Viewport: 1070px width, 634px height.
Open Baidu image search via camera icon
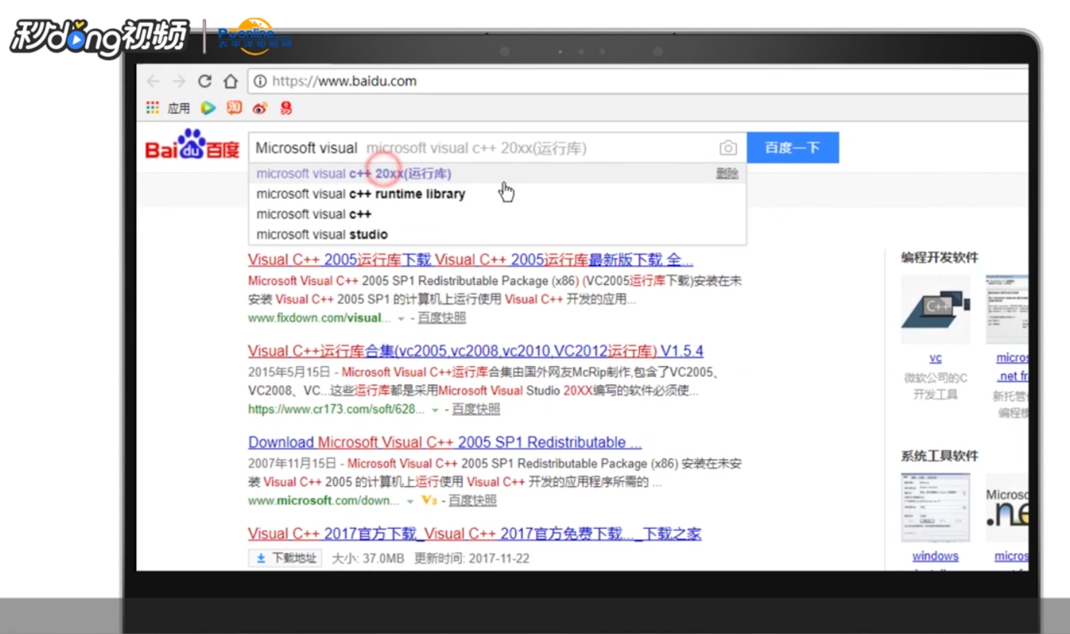tap(728, 147)
